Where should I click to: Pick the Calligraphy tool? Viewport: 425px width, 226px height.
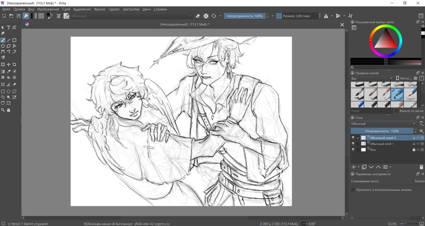pos(3,33)
